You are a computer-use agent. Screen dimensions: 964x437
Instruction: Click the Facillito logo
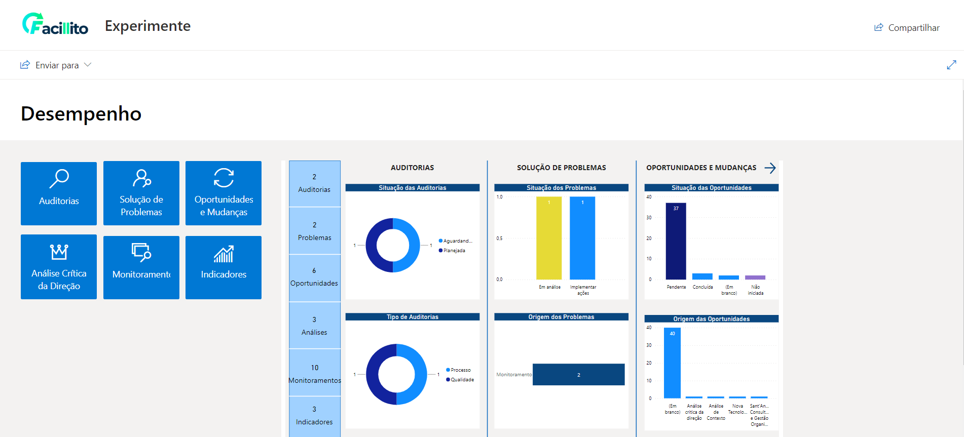click(55, 24)
